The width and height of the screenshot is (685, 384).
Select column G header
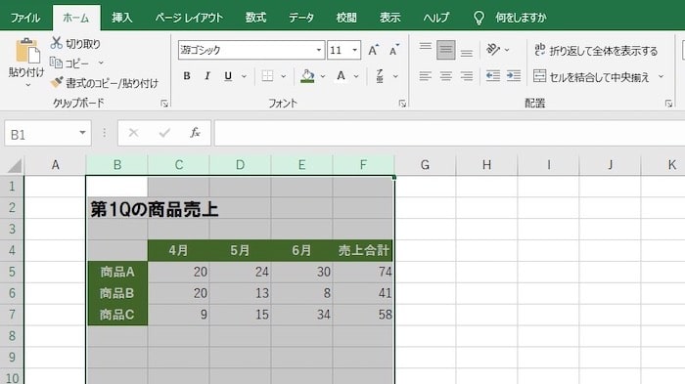pos(425,165)
